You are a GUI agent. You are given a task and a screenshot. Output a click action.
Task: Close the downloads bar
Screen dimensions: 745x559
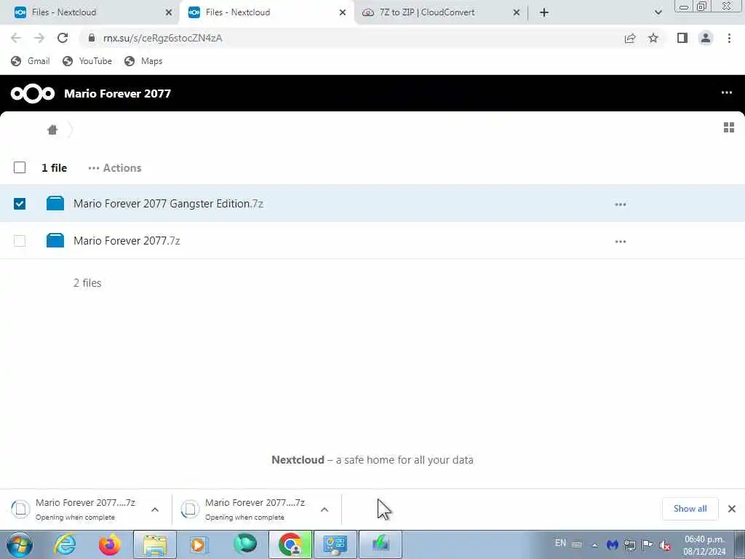(732, 509)
